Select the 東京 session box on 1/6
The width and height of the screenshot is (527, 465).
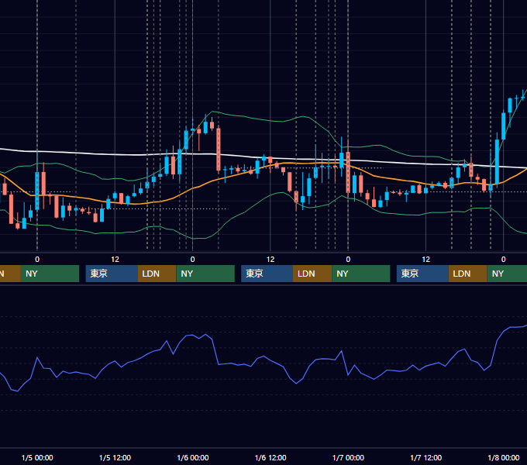coord(267,274)
